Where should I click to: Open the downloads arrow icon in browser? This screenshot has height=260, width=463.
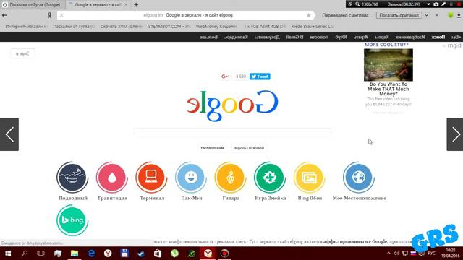[459, 15]
